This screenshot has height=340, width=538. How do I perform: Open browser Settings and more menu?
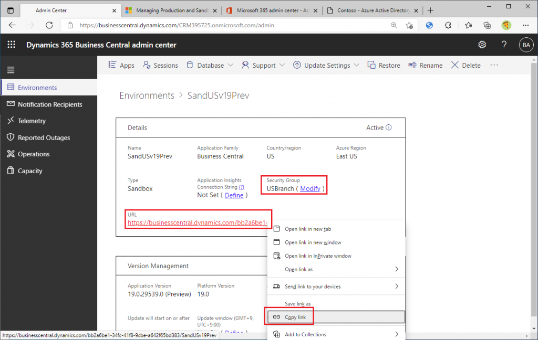pos(525,25)
